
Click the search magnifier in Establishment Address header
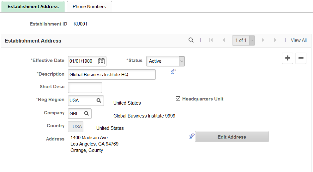coord(191,40)
